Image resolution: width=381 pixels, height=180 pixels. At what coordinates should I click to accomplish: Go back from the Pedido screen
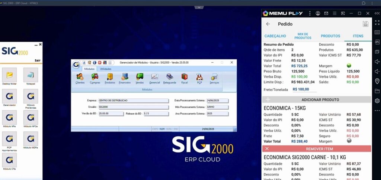pos(268,24)
